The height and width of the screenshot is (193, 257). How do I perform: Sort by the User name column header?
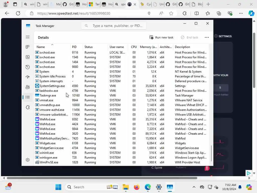(x=118, y=47)
